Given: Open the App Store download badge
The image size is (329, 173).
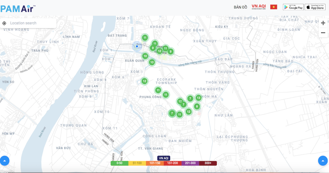Looking at the screenshot, I should (x=315, y=7).
